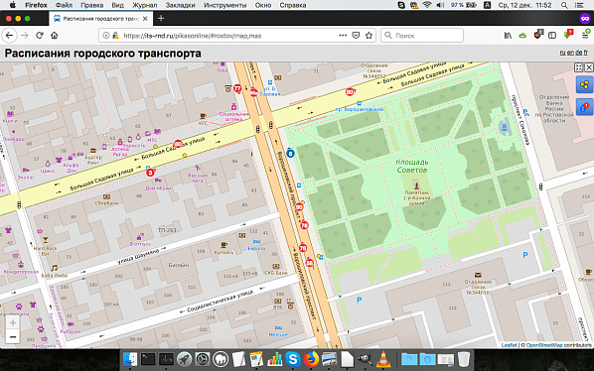Open volume control in menu bar

click(x=440, y=5)
